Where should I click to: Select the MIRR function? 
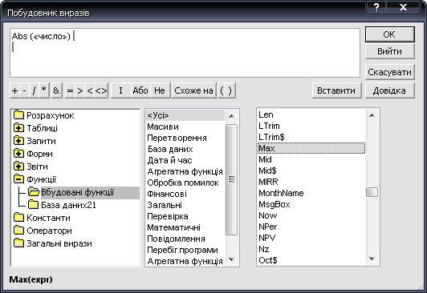click(x=311, y=182)
